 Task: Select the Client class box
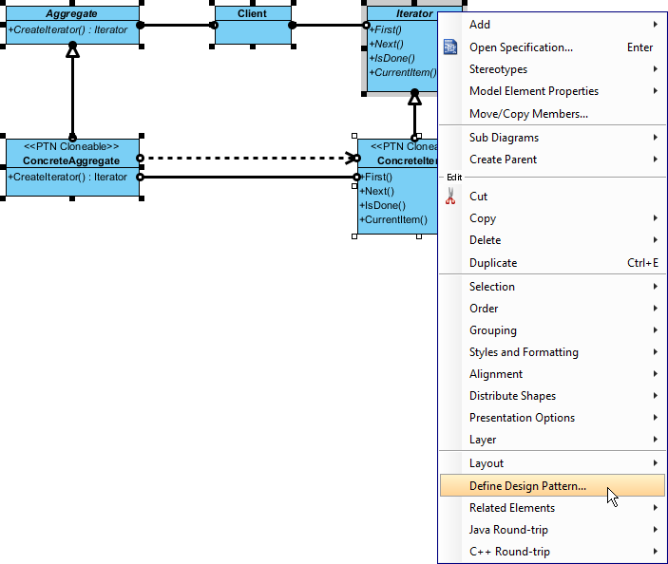pyautogui.click(x=253, y=25)
